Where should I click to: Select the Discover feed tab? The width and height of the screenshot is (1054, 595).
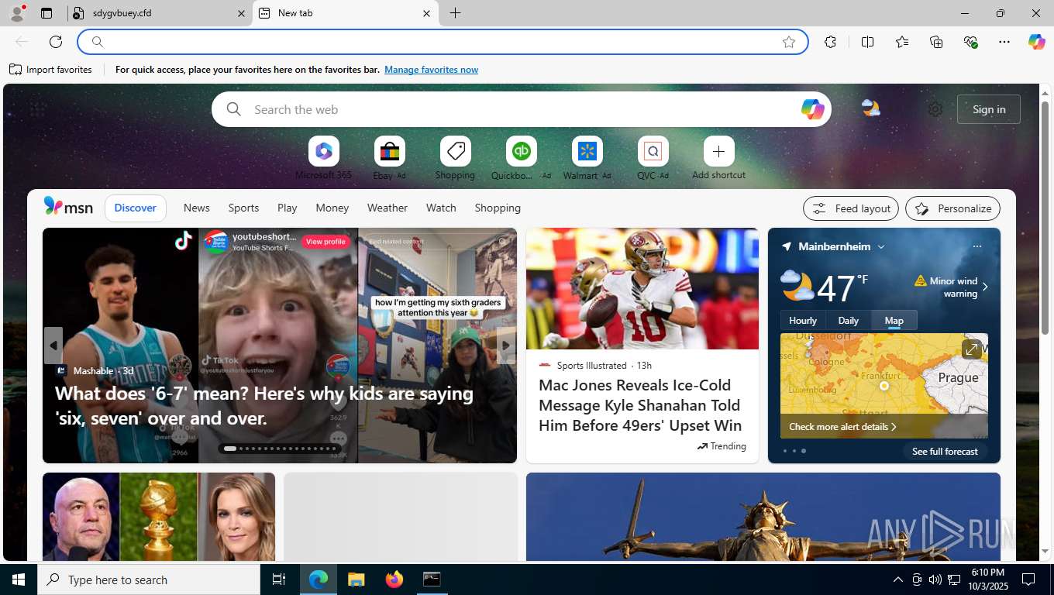coord(136,208)
